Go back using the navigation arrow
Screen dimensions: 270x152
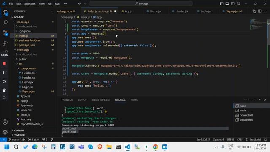coord(80,4)
